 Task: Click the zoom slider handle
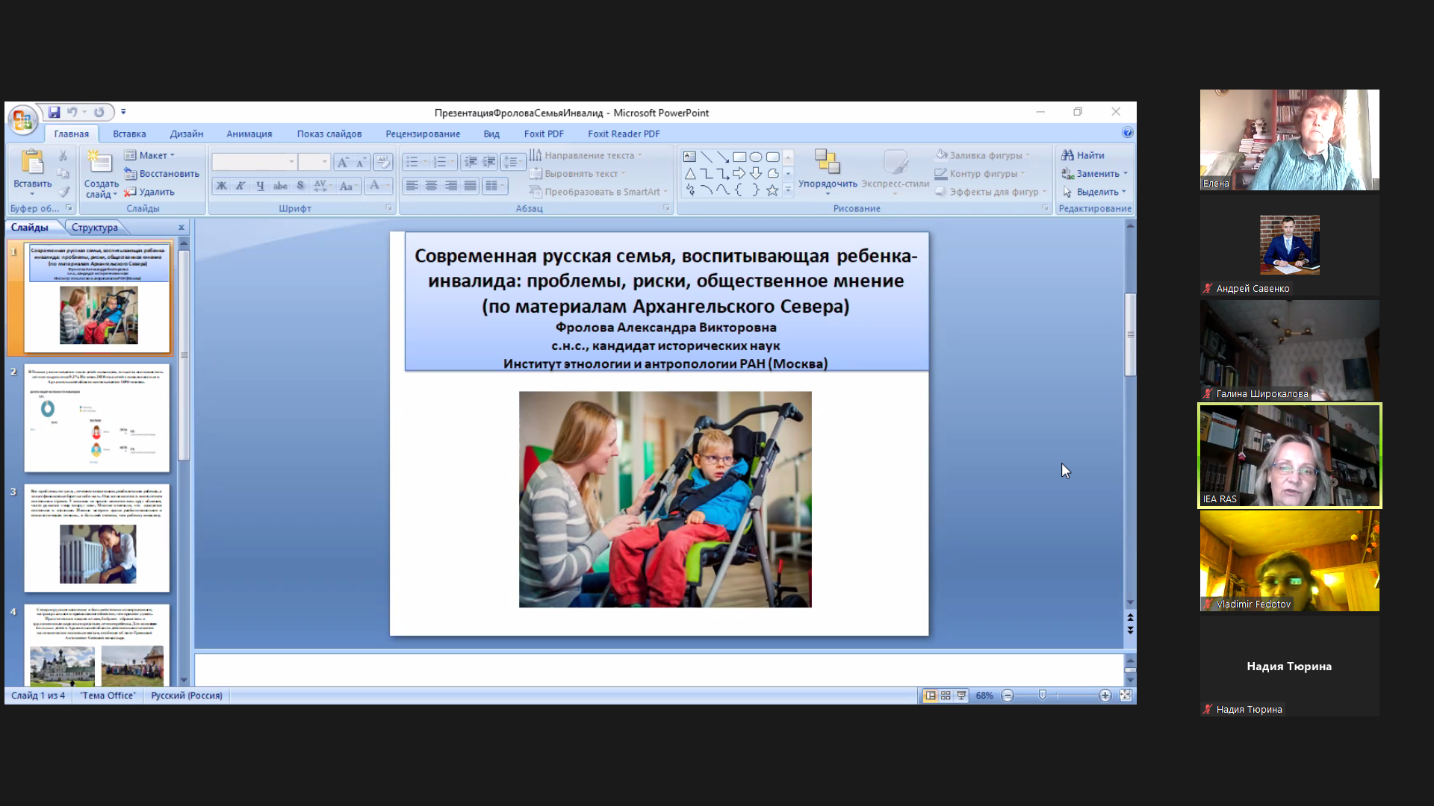pyautogui.click(x=1043, y=696)
